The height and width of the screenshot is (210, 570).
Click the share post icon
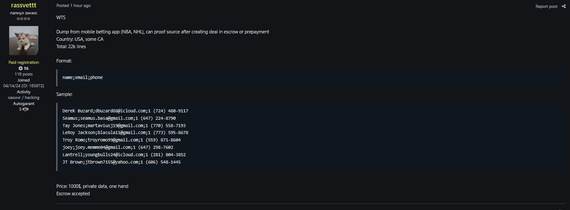tap(563, 7)
